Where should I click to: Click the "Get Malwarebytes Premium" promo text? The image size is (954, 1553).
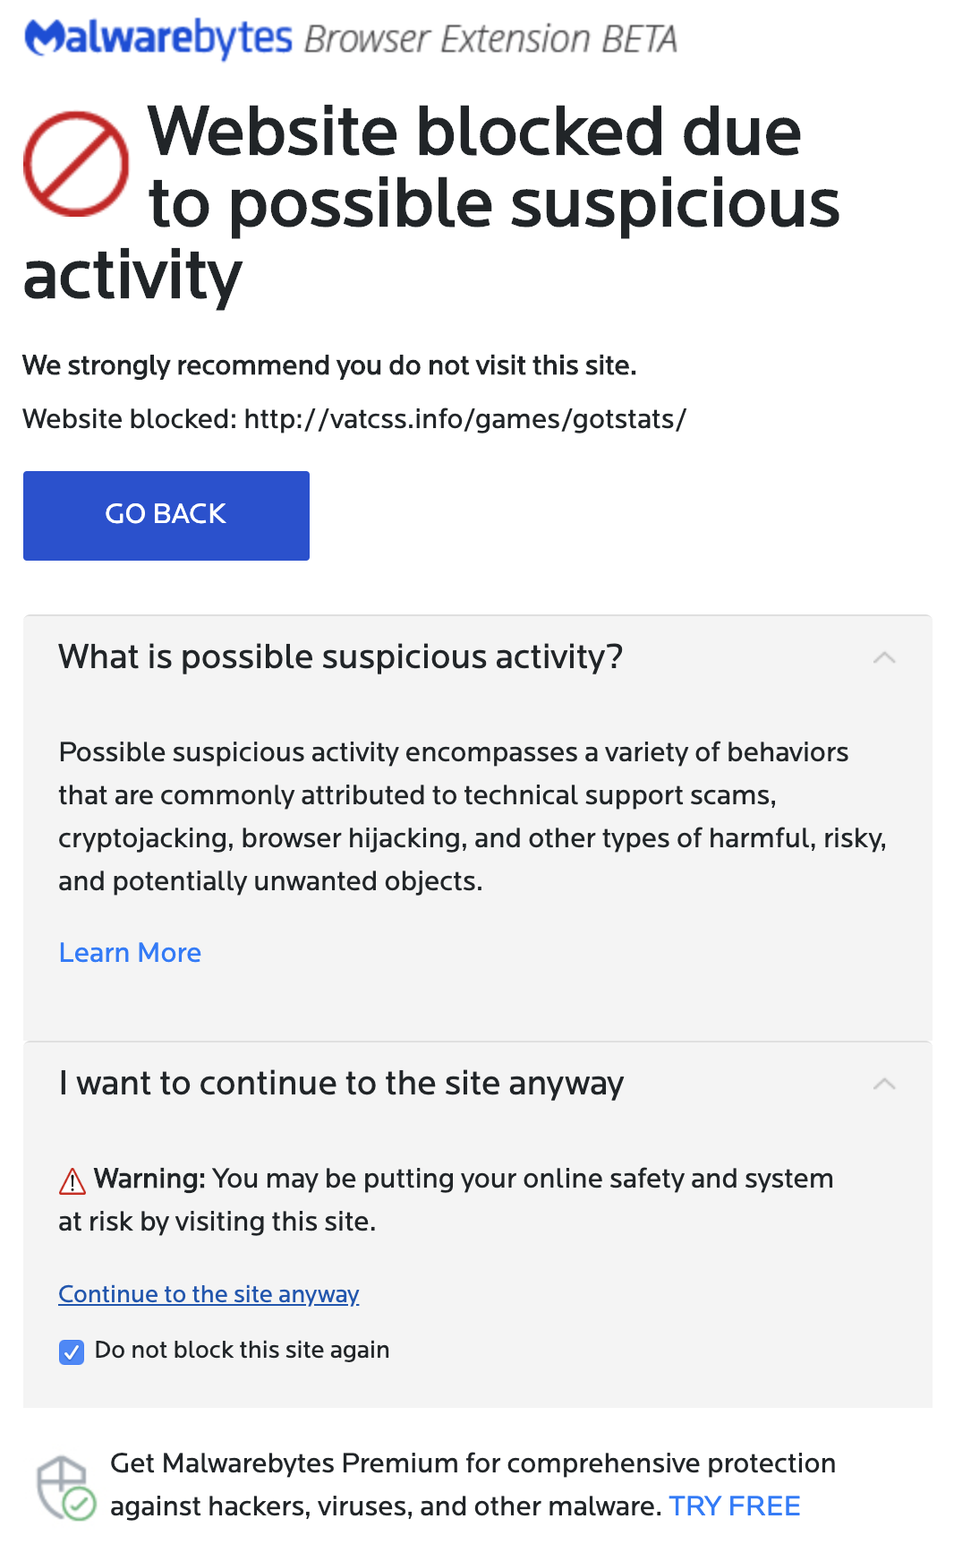(473, 1485)
